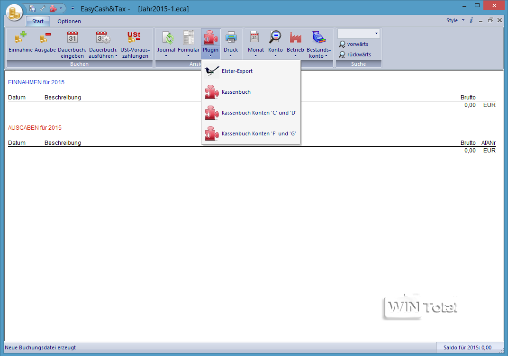
Task: Open Dauerbuch. ausführen dropdown arrow
Action: 116,56
